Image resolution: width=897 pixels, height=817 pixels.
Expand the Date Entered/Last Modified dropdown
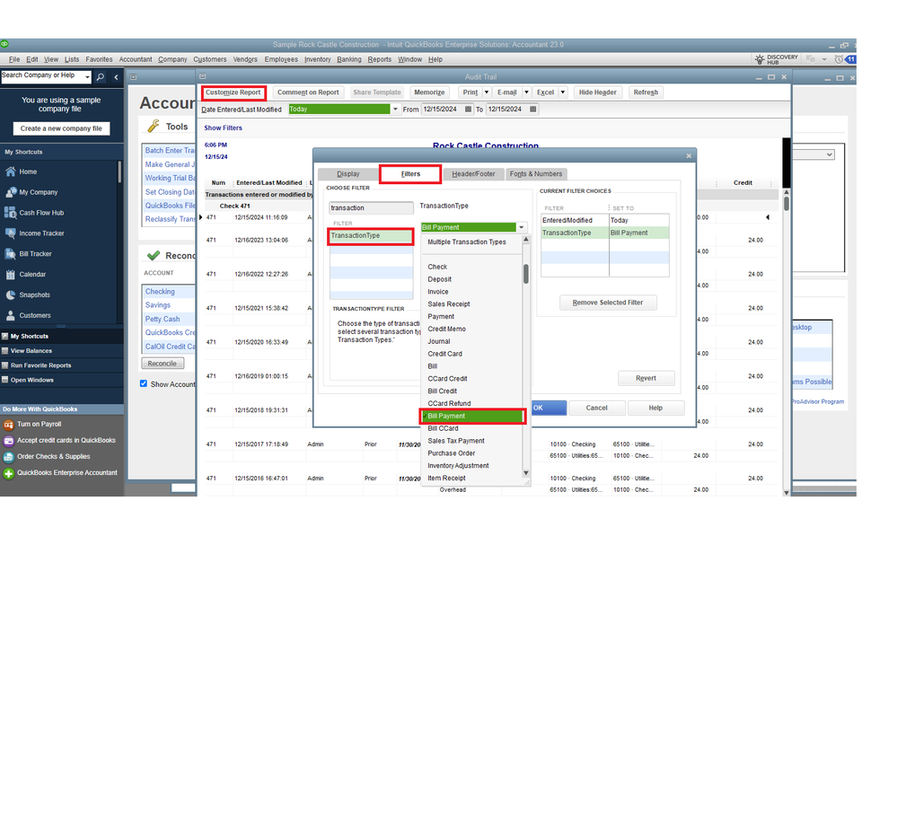pos(395,110)
